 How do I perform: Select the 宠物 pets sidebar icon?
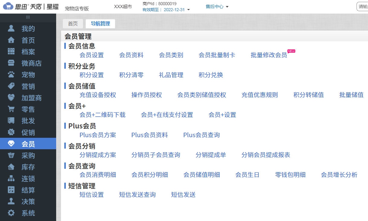(11, 74)
